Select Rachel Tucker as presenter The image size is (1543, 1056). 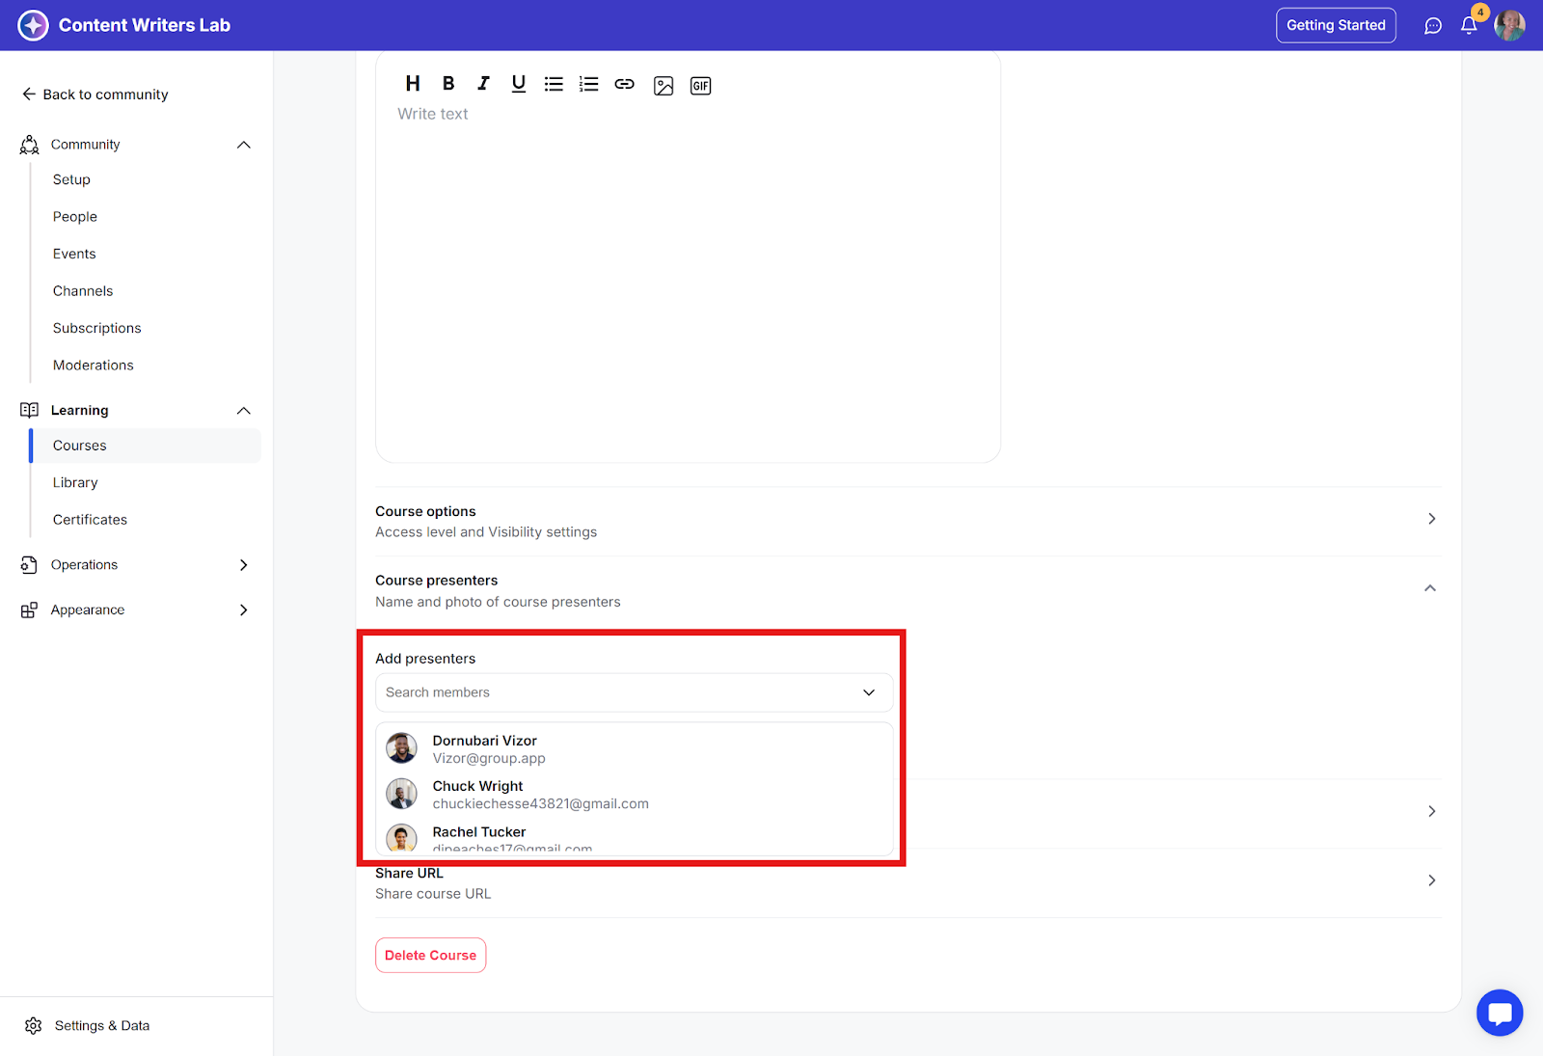(x=635, y=837)
